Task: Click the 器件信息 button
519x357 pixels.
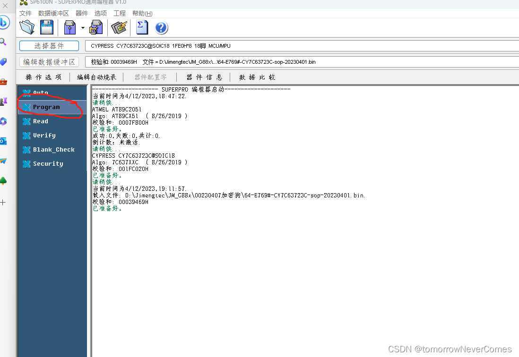Action: 204,77
